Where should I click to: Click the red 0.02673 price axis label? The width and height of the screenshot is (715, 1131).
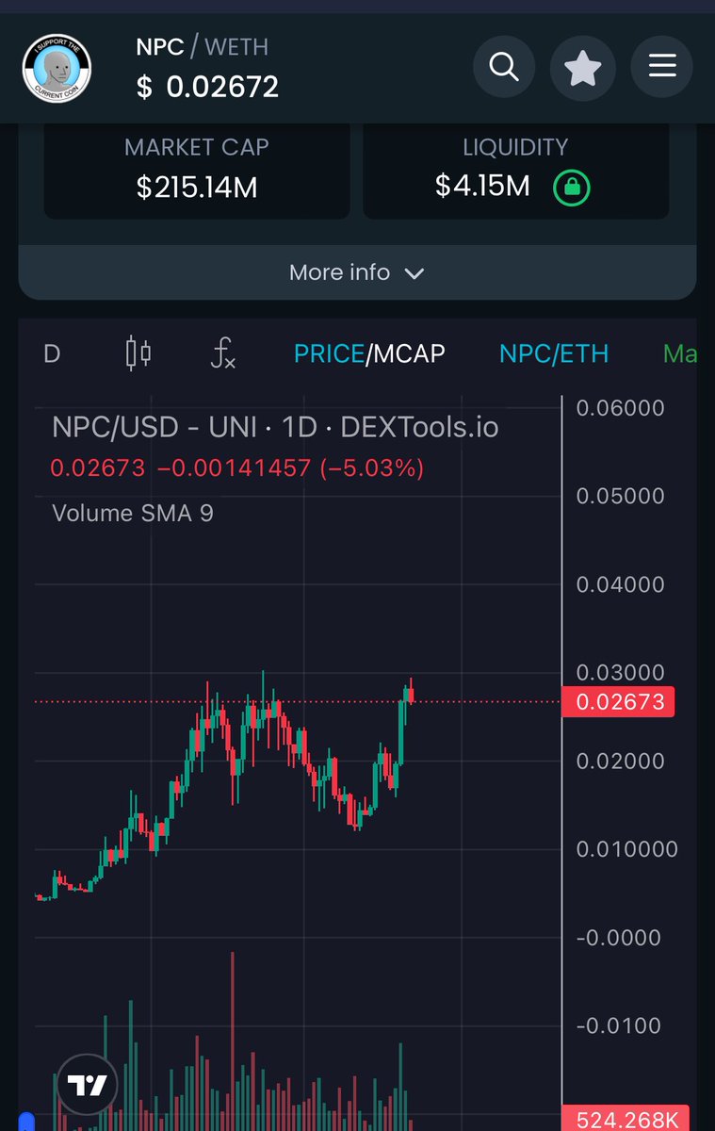(x=618, y=702)
